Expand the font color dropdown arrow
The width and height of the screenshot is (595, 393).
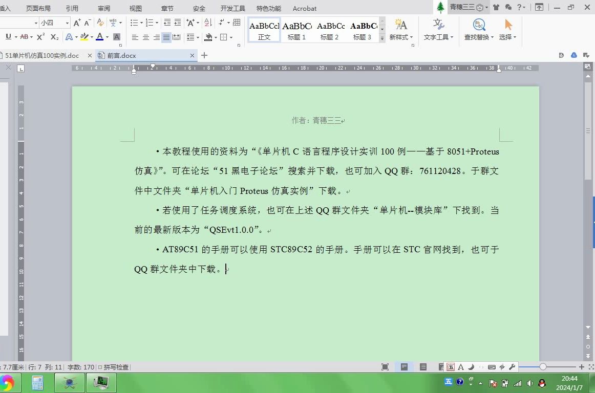click(107, 37)
